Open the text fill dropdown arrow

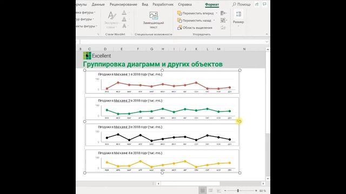(129, 12)
